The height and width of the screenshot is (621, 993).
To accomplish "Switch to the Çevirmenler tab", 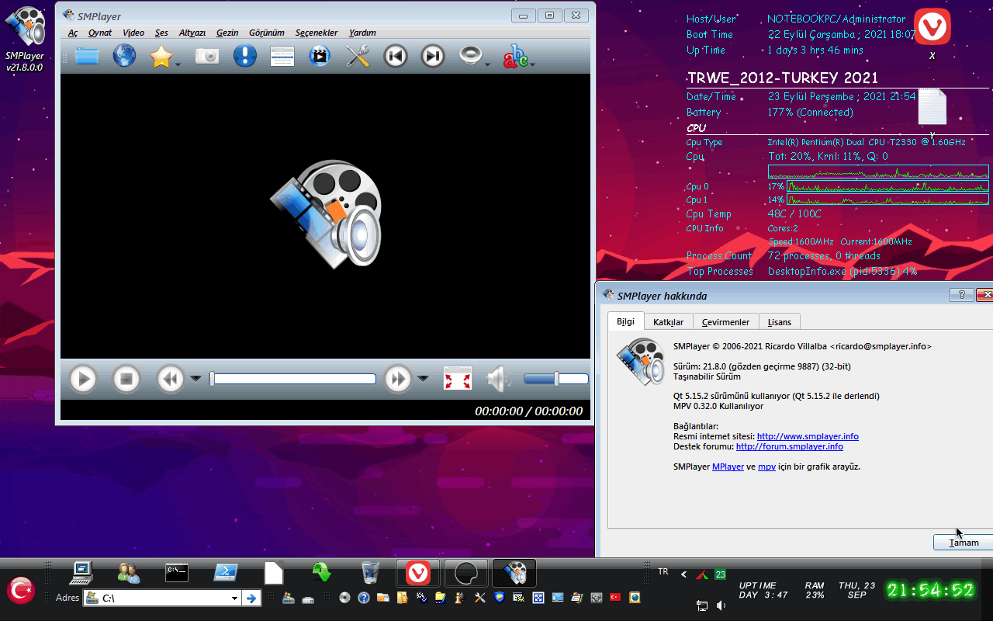I will pos(725,322).
